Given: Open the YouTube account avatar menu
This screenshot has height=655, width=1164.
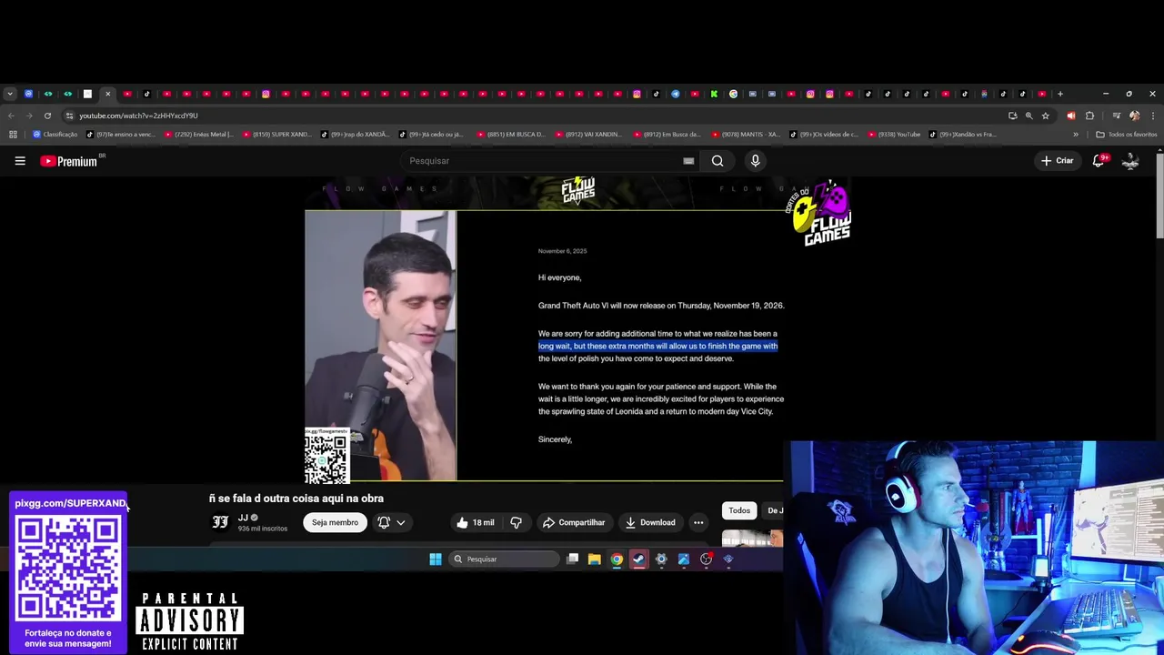Looking at the screenshot, I should click(1130, 161).
